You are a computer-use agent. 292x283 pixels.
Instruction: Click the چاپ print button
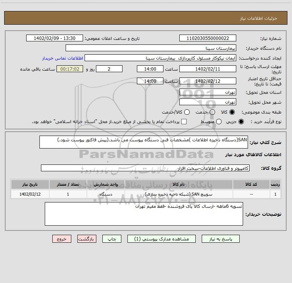pyautogui.click(x=112, y=239)
